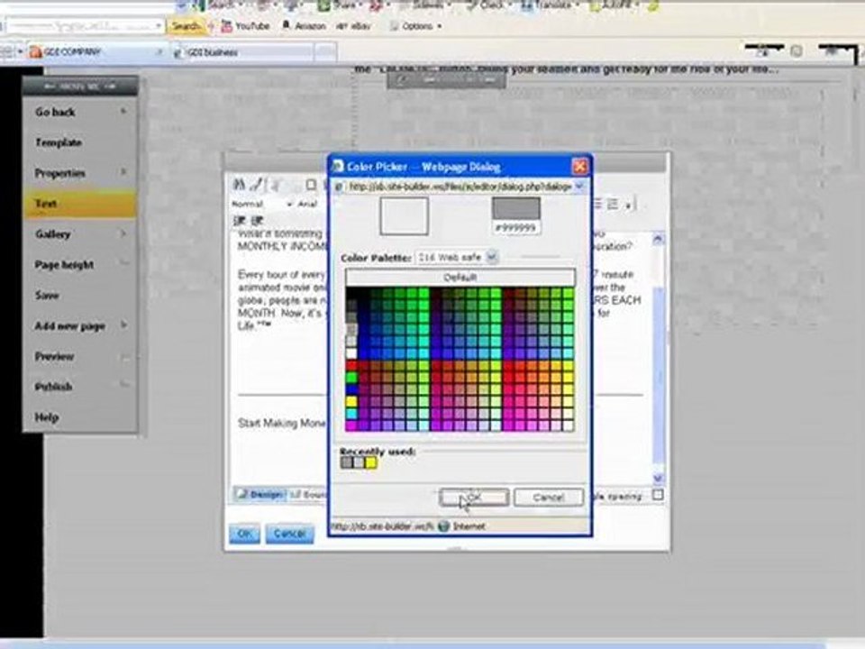Click the new tab button beside GDI business

[x=325, y=52]
